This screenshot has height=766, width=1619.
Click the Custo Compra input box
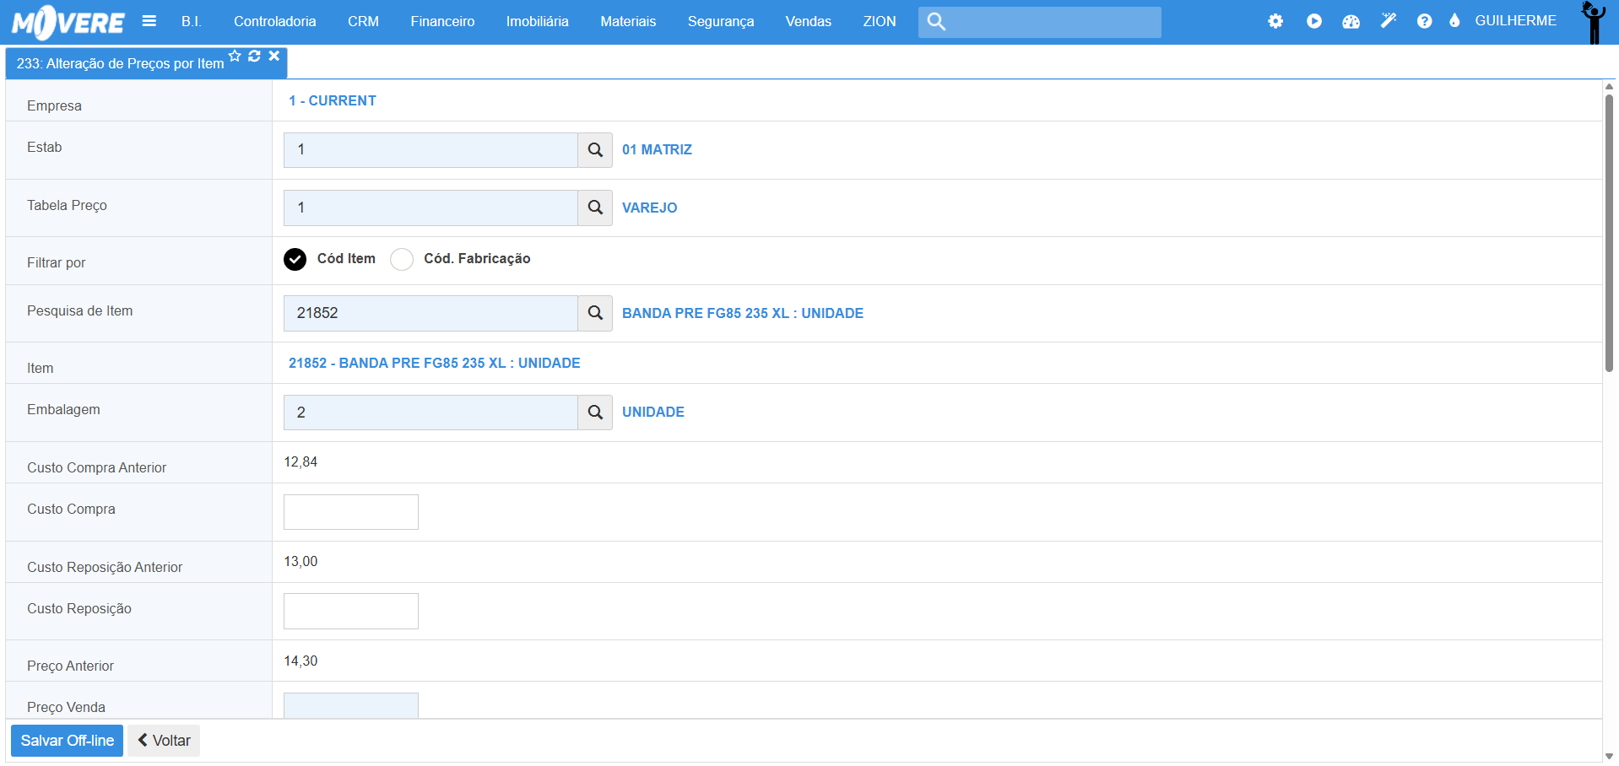pos(351,512)
